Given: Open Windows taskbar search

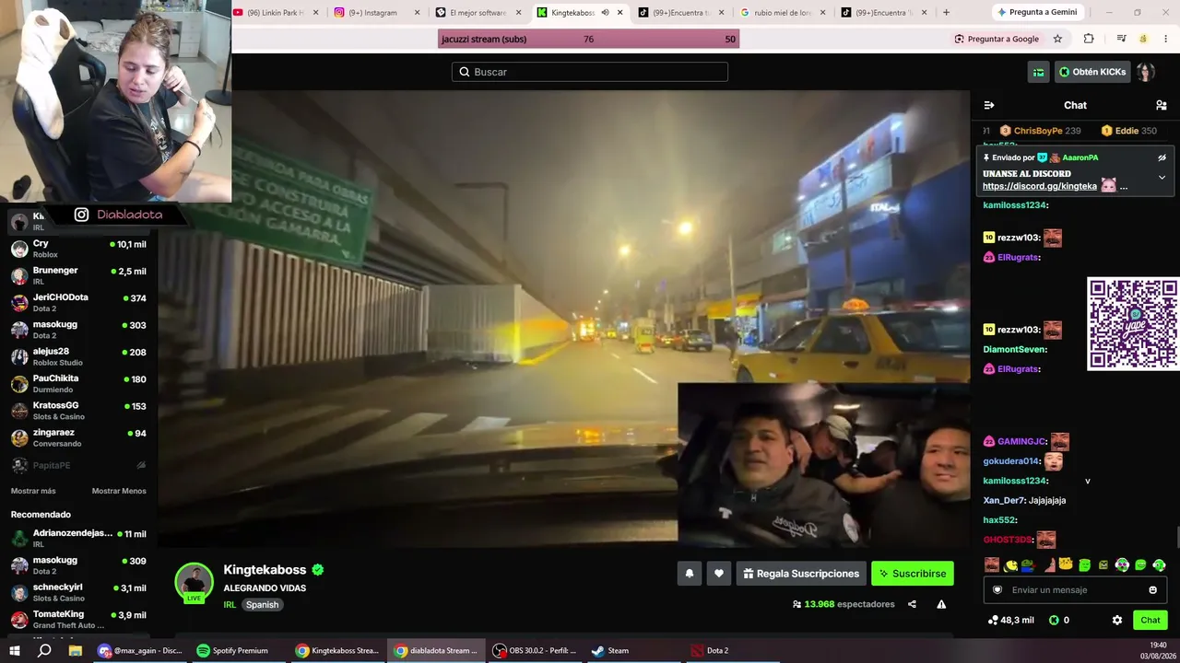Looking at the screenshot, I should tap(44, 651).
